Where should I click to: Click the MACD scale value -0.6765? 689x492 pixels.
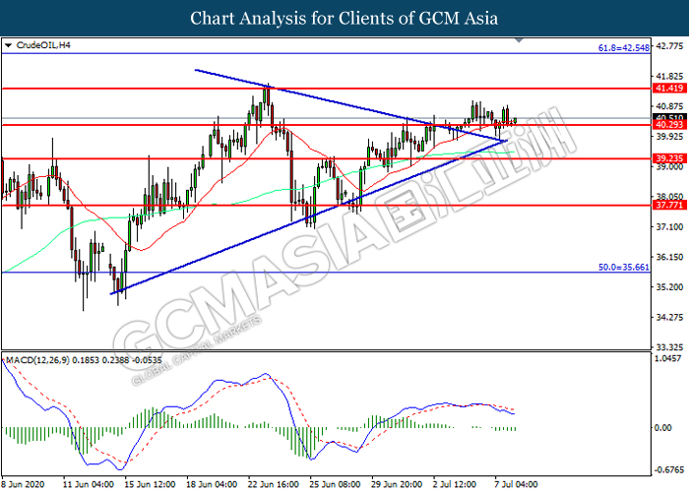coord(668,469)
